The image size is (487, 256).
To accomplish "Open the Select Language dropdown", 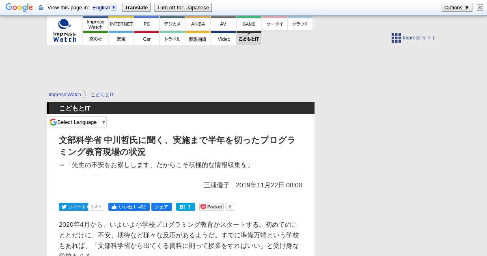I will (78, 122).
